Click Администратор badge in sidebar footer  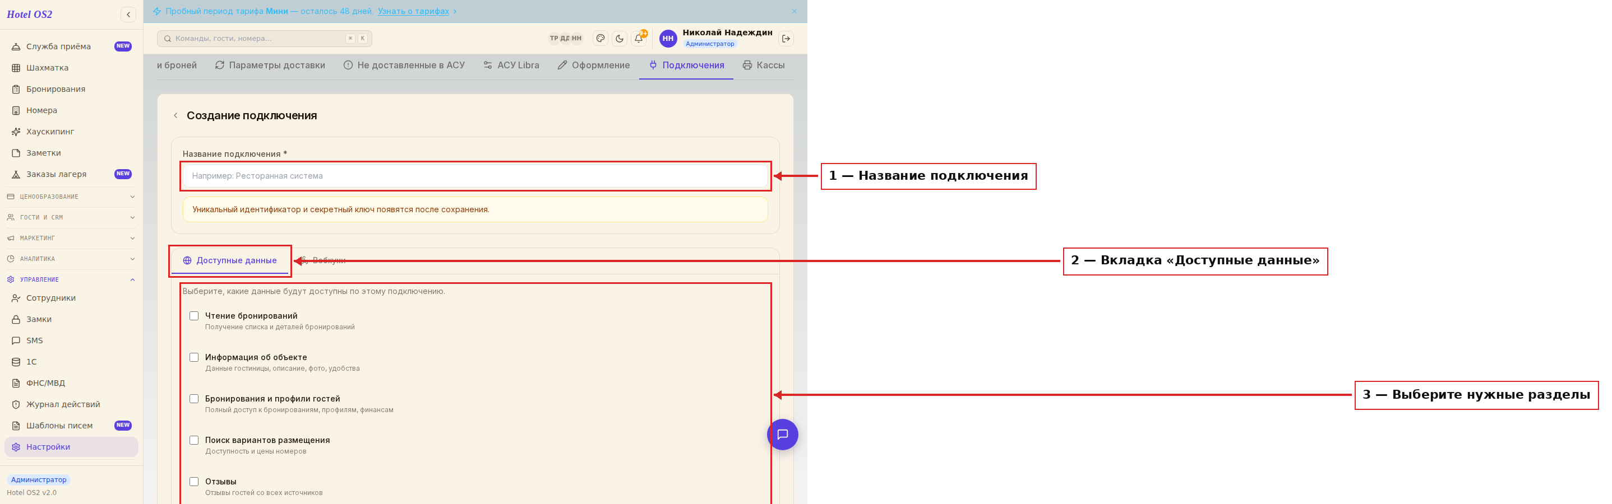coord(39,479)
